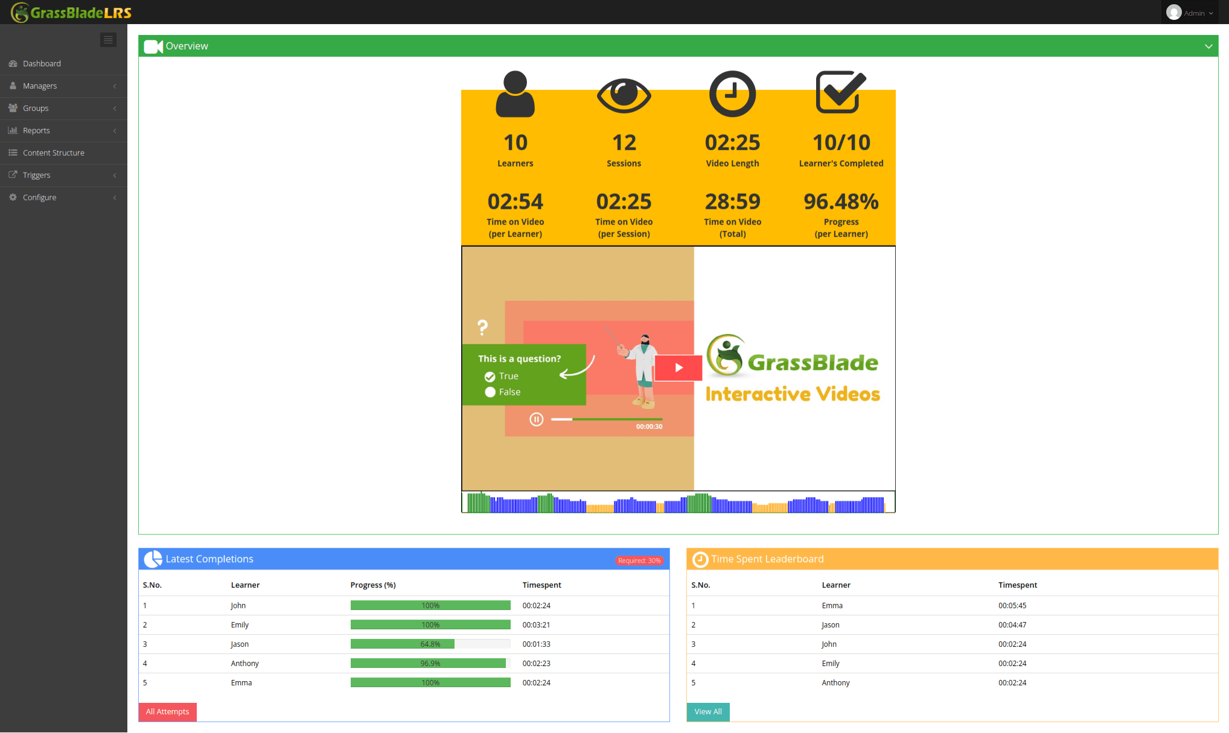
Task: Click Jason's 64.8% progress bar
Action: (430, 644)
